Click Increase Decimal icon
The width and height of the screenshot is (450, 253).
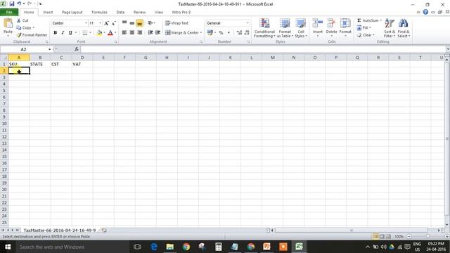(239, 33)
